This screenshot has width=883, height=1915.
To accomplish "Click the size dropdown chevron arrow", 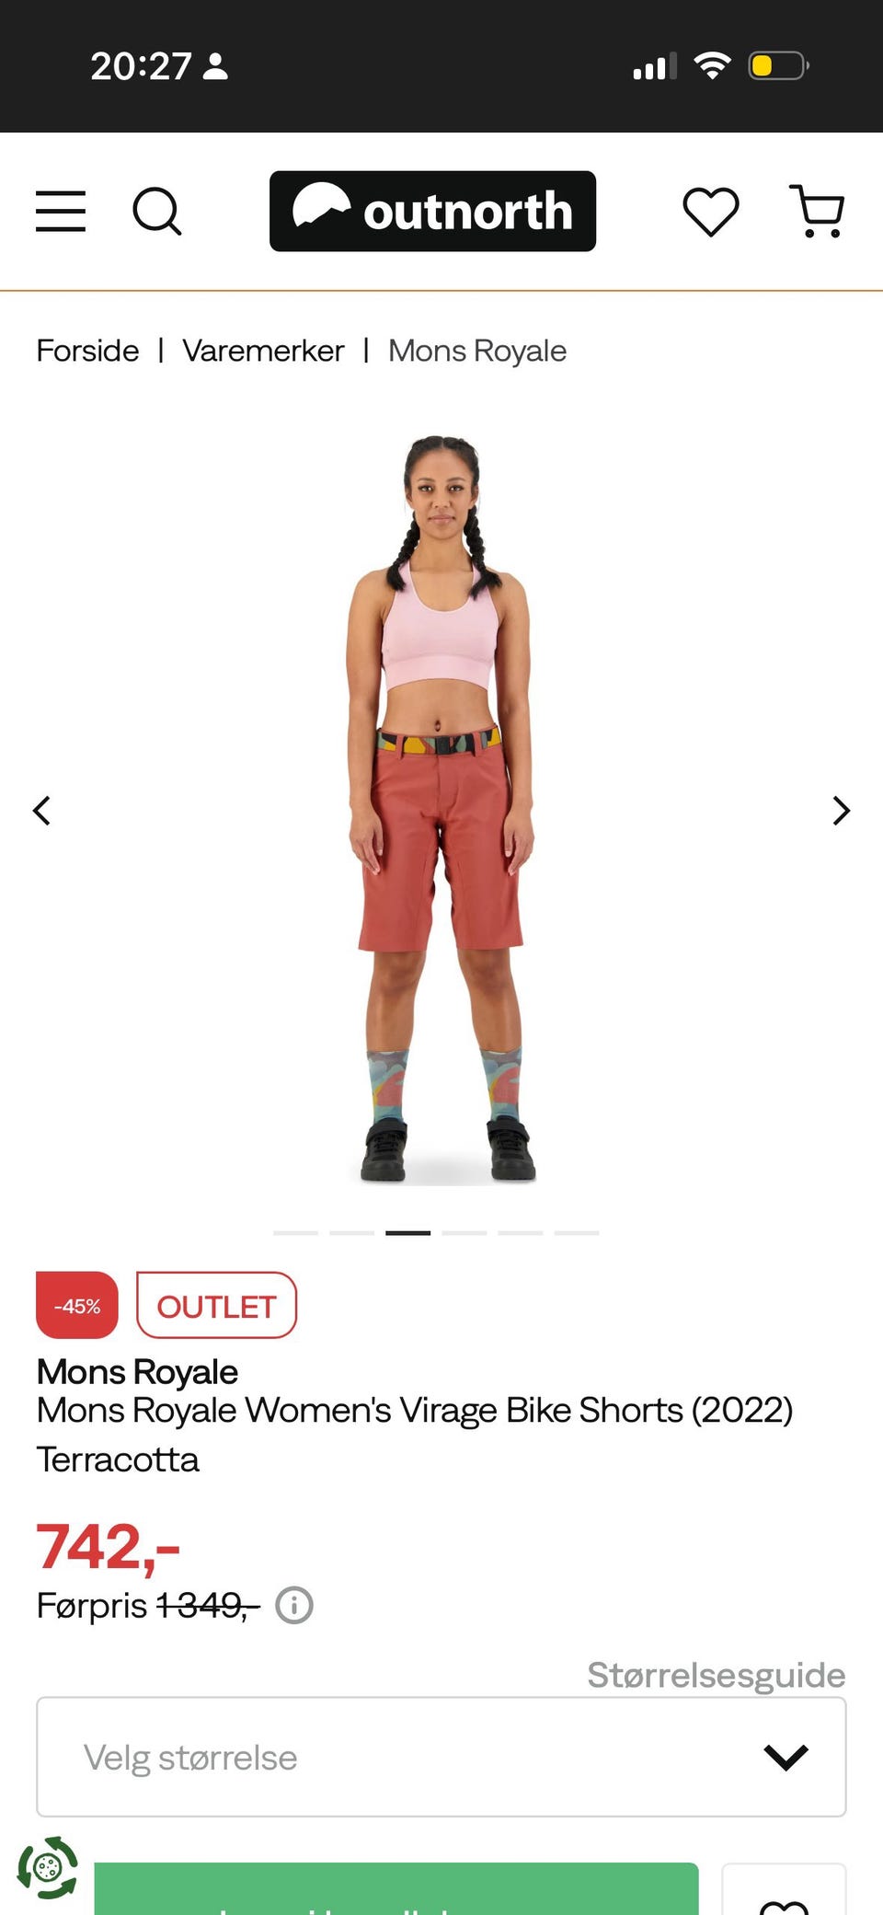I will [786, 1758].
